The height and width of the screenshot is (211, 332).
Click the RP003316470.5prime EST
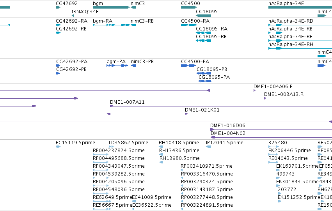tap(182, 178)
